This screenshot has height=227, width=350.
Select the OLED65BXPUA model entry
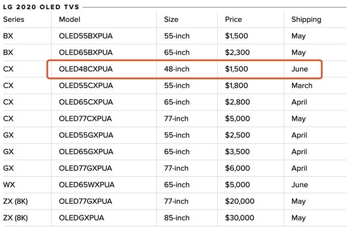click(x=86, y=52)
